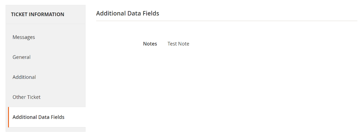Click the Notes field label

tap(150, 44)
